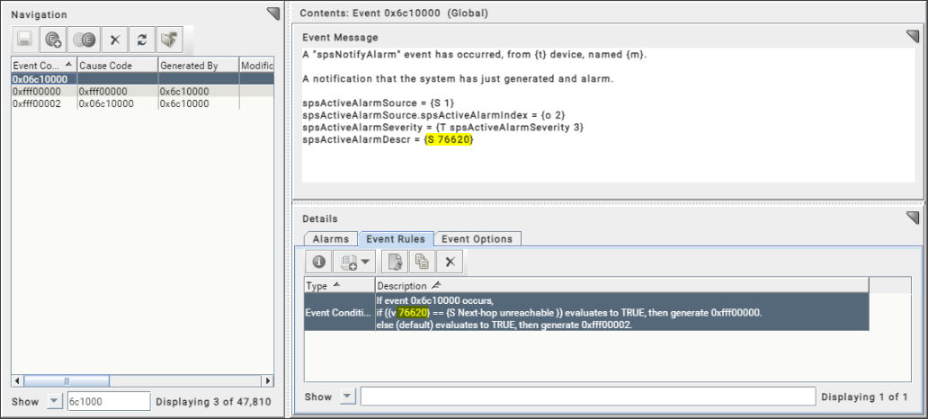Click the double-E copy event icon
The height and width of the screenshot is (419, 928).
pyautogui.click(x=84, y=40)
